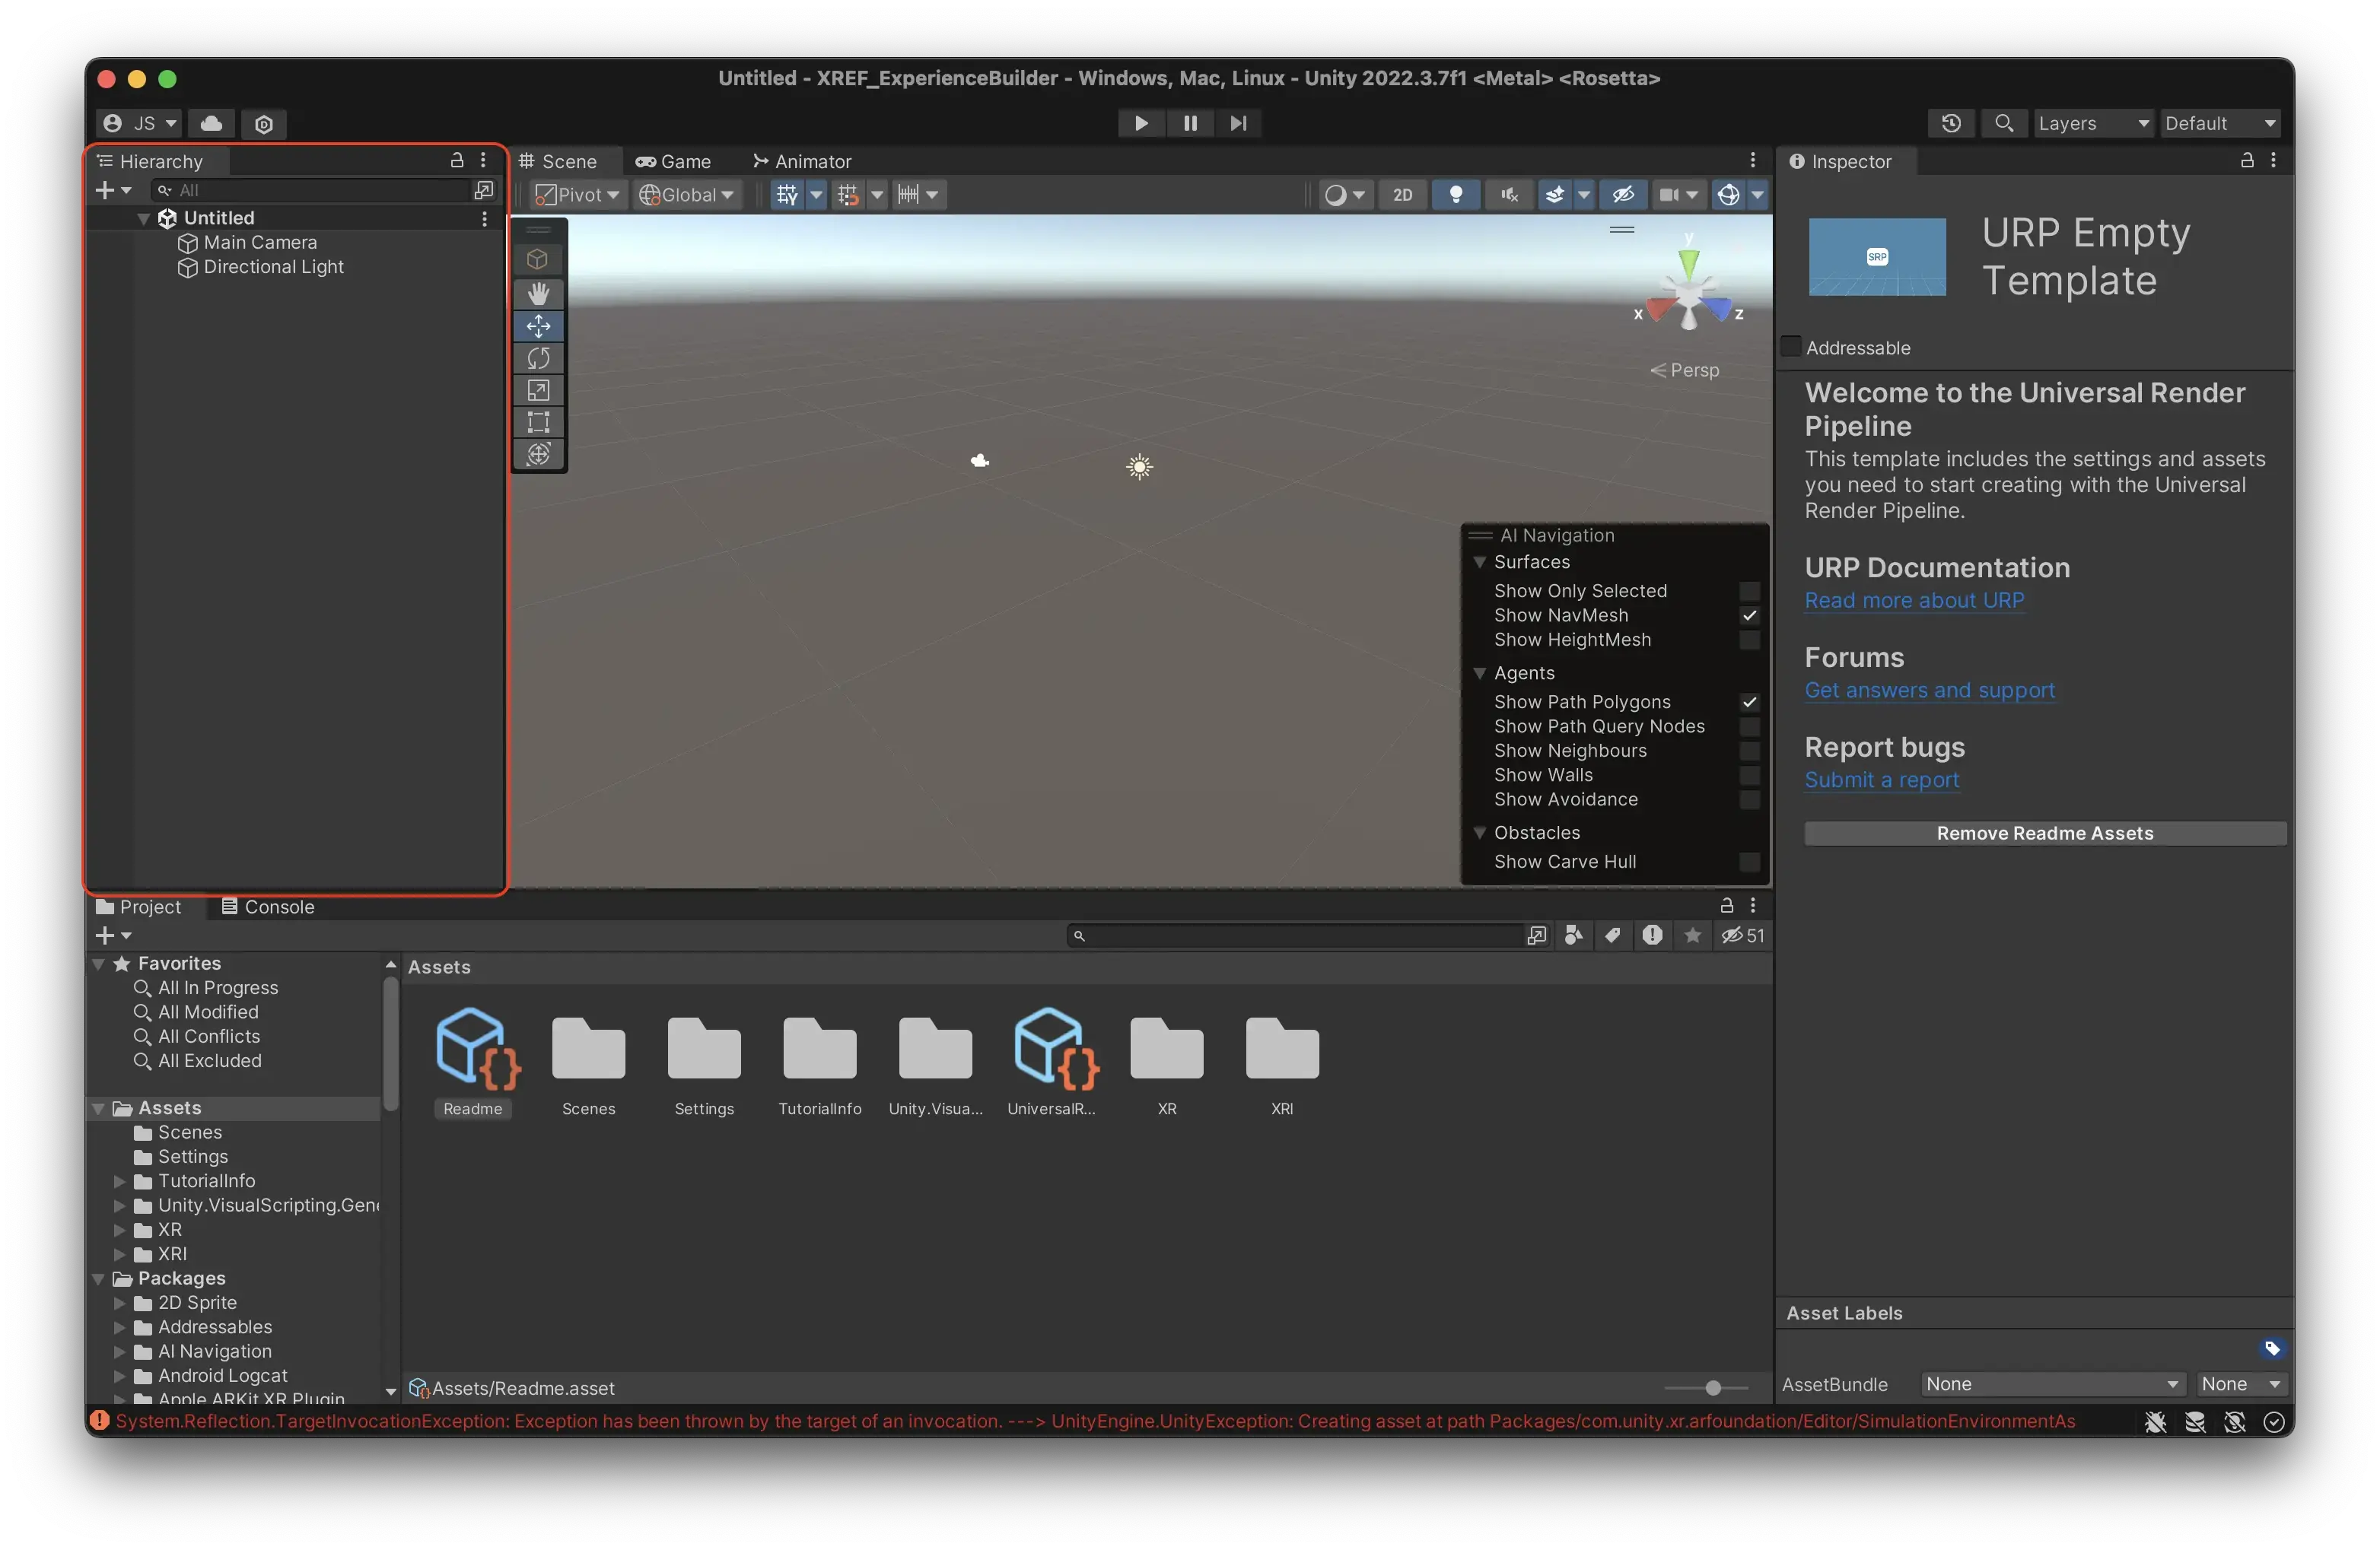2380x1550 pixels.
Task: Tick the Addressable checkbox
Action: (1791, 347)
